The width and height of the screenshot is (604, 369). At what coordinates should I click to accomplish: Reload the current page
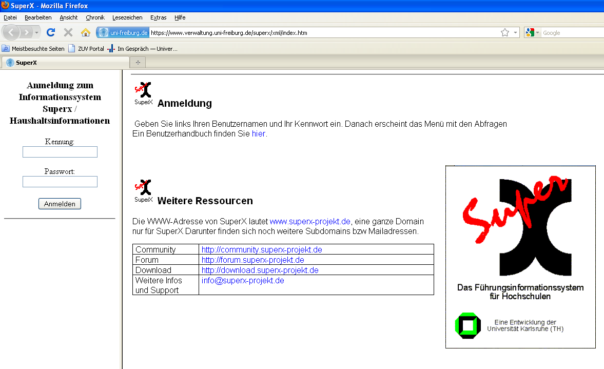coord(51,32)
